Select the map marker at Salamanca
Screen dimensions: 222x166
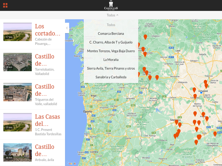[x=176, y=122]
